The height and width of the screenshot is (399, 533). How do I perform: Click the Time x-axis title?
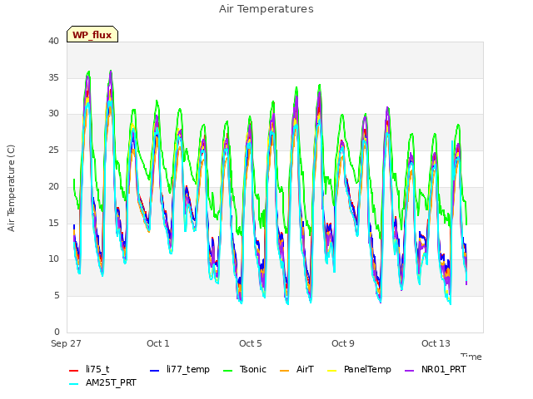(x=471, y=357)
